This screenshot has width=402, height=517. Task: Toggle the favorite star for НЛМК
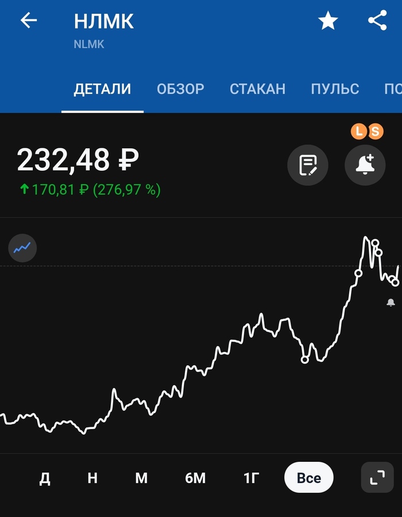pos(328,21)
